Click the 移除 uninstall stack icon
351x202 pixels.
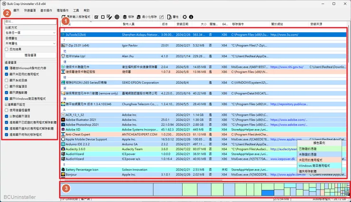coord(125,17)
